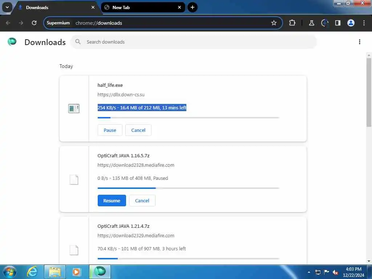Click the 101 MB of 907 MB status text
Image resolution: width=372 pixels, height=279 pixels.
tap(142, 248)
